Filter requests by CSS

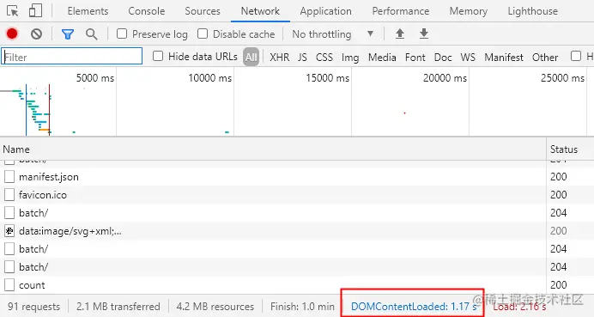pos(324,58)
